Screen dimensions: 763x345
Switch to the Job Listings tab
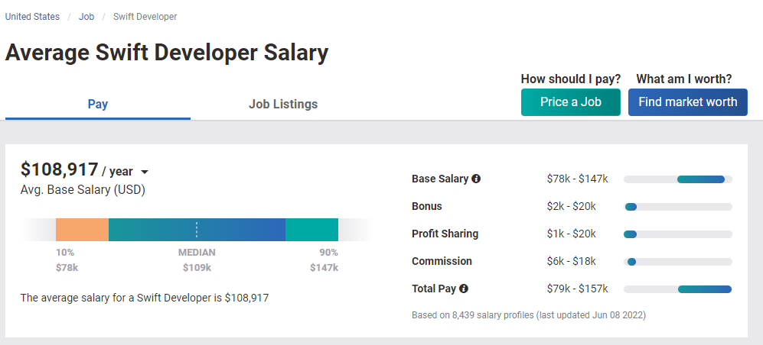coord(283,104)
